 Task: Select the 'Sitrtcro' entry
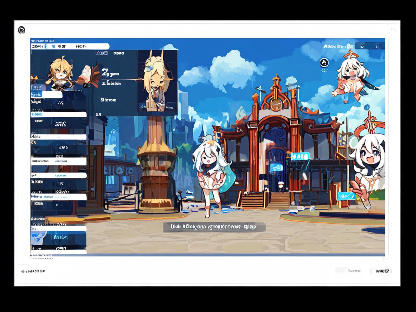tap(108, 100)
